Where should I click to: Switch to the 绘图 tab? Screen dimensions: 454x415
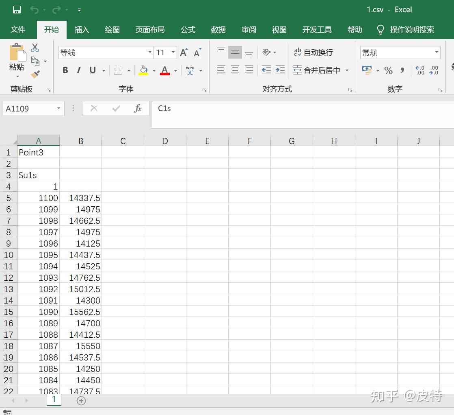112,30
